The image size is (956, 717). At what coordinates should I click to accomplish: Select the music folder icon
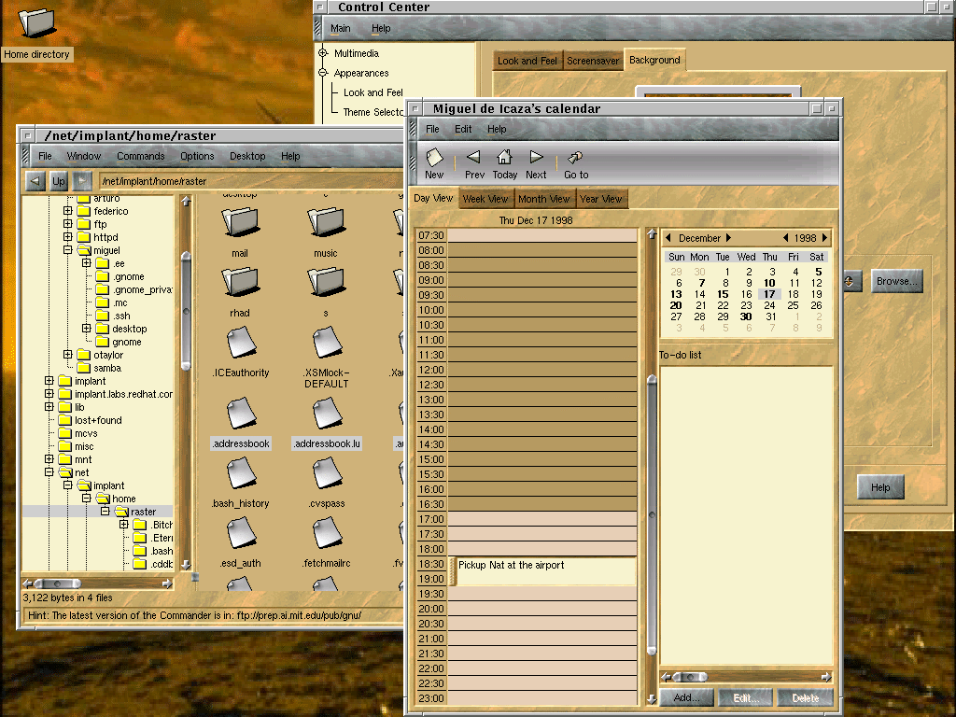[325, 222]
